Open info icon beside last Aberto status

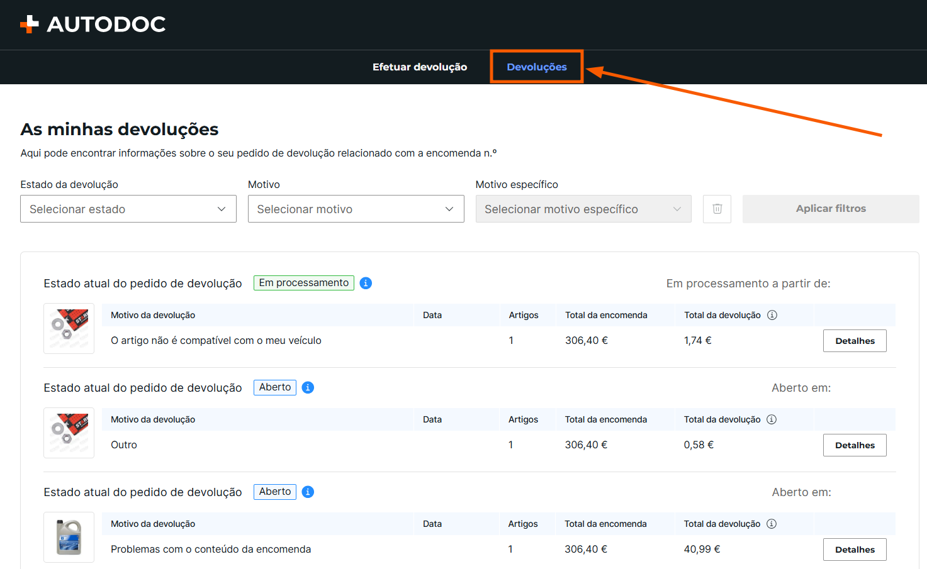[x=308, y=492]
